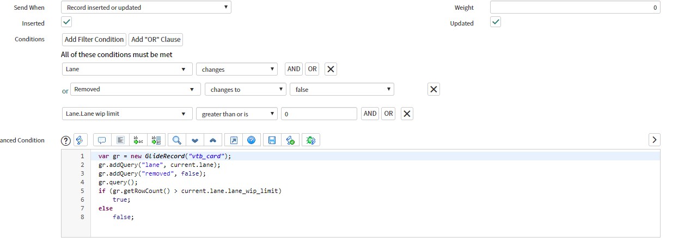Click 'All of these conditions must be met' text

(117, 54)
